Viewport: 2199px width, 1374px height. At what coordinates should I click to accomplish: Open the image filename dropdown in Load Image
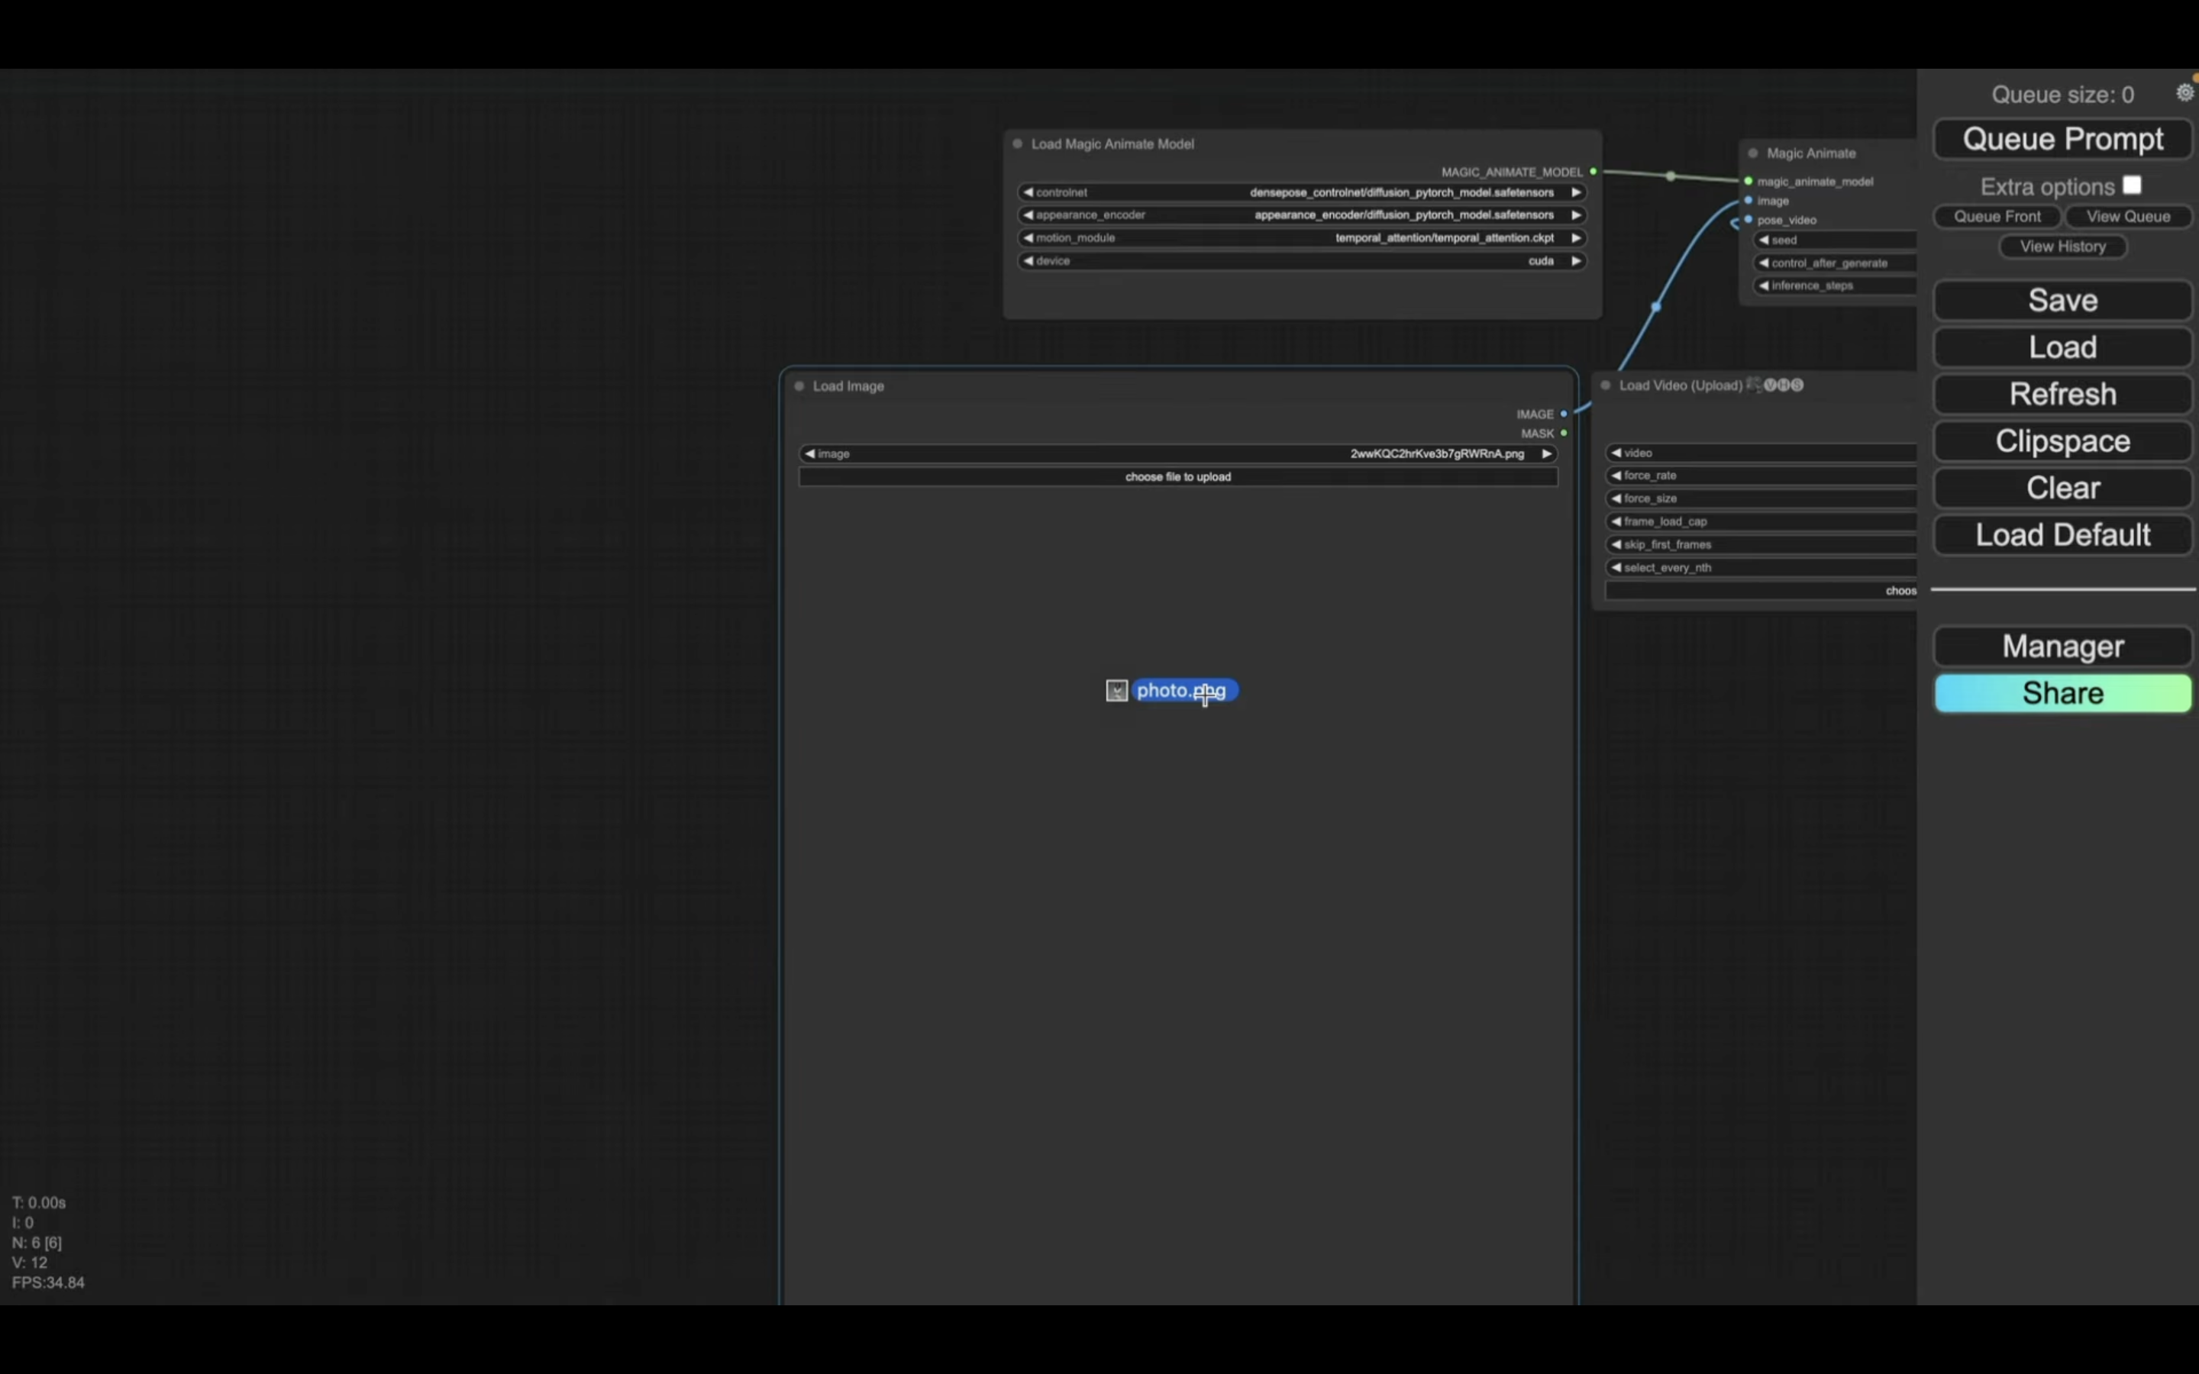(x=1437, y=453)
